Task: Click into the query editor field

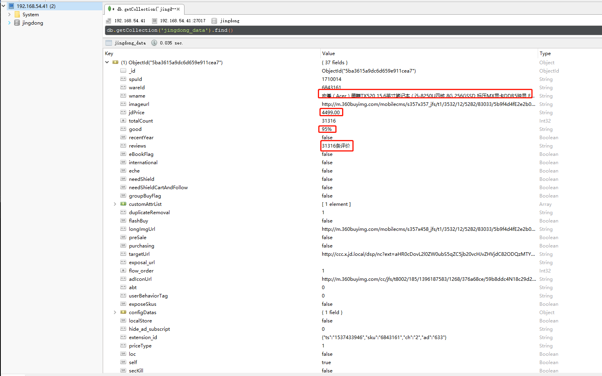Action: [x=353, y=30]
